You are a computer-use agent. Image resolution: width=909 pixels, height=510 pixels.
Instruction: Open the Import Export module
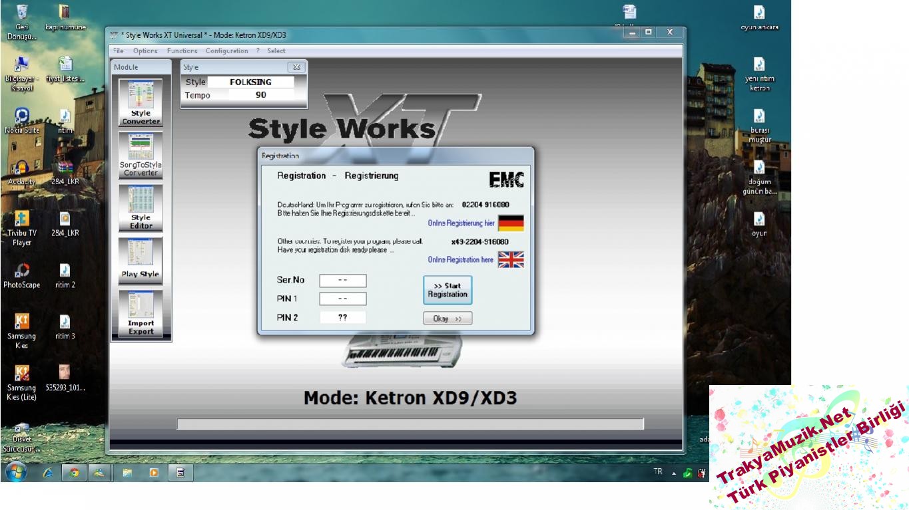tap(141, 313)
